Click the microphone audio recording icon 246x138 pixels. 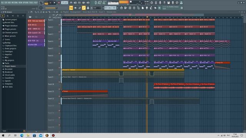[x=160, y=3]
